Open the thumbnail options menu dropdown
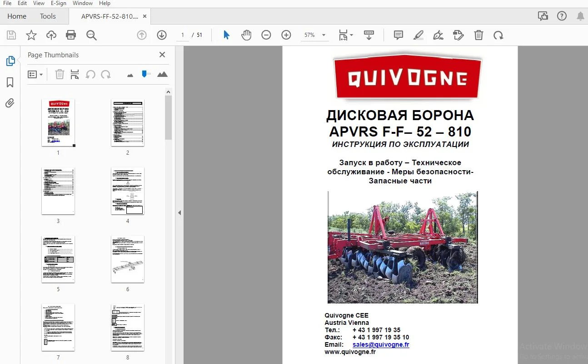The image size is (588, 364). tap(35, 74)
